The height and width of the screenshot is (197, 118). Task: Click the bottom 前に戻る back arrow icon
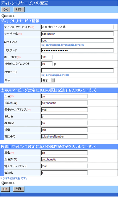3,183
